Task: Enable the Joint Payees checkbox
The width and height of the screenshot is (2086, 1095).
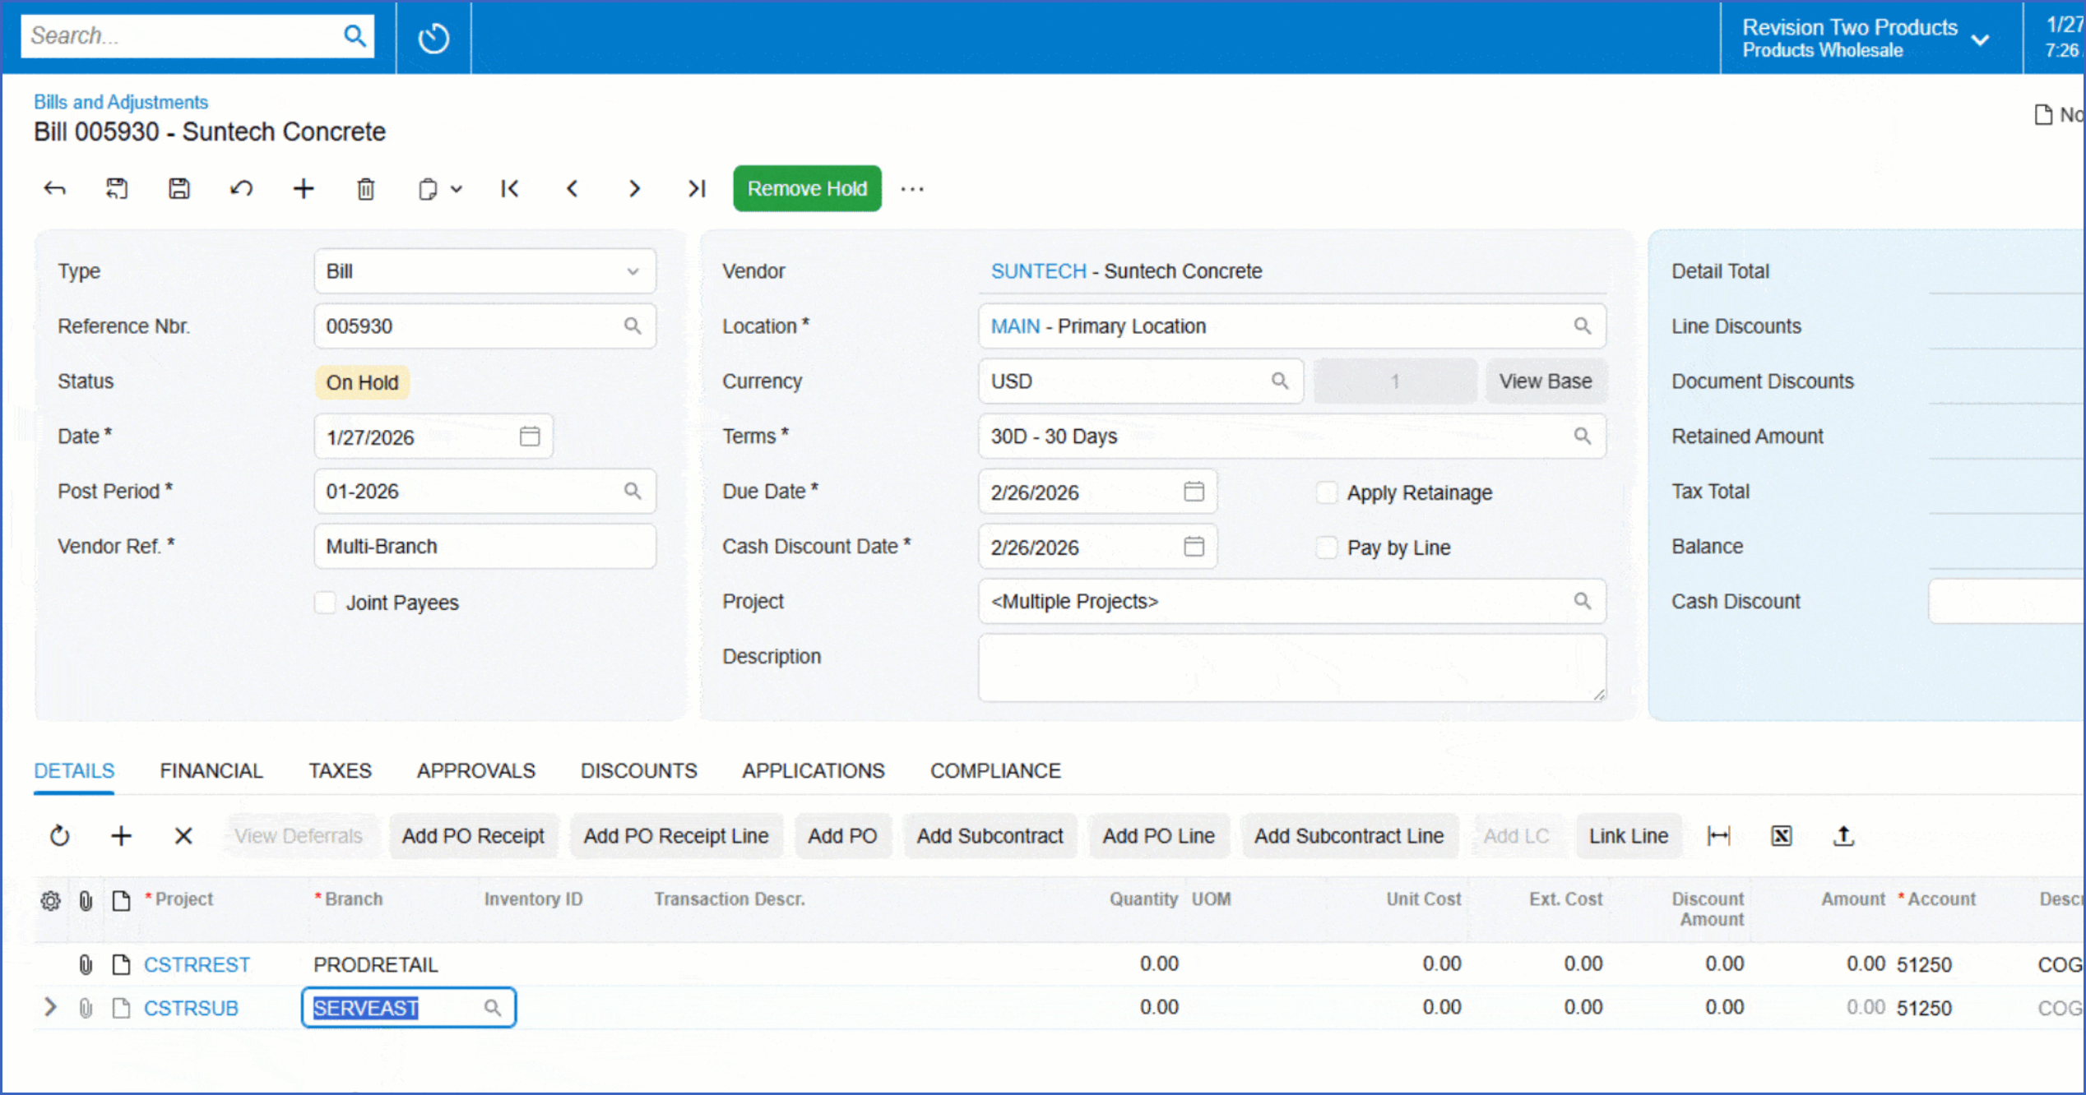Action: point(326,603)
